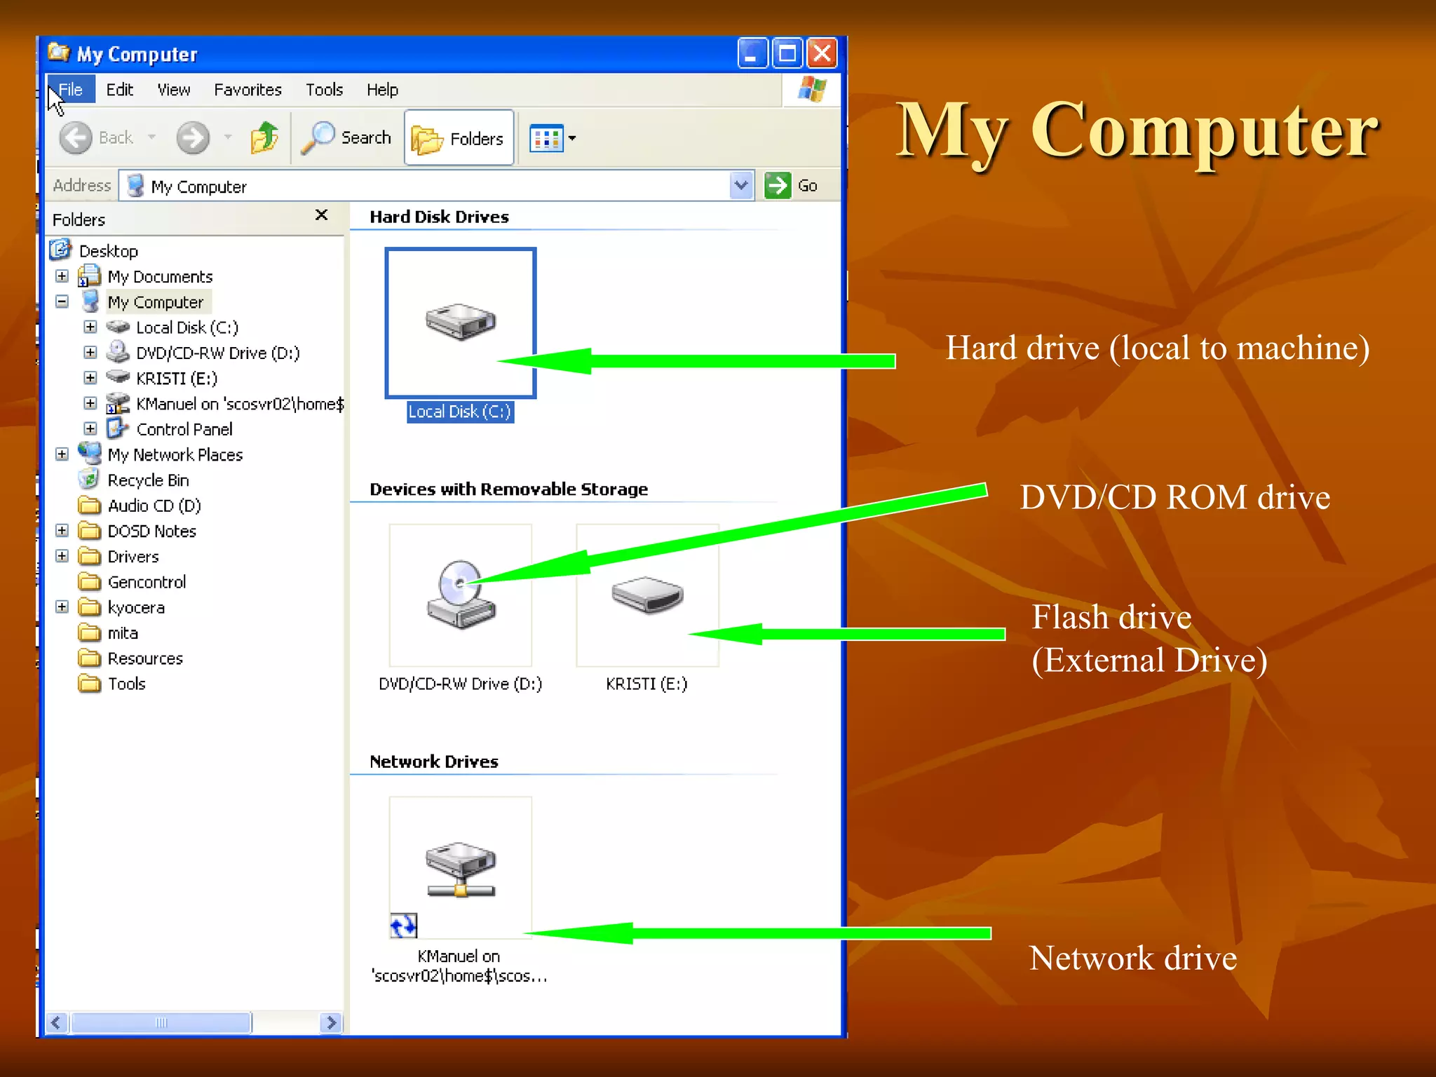Select My Computer icon in tree

pos(90,302)
